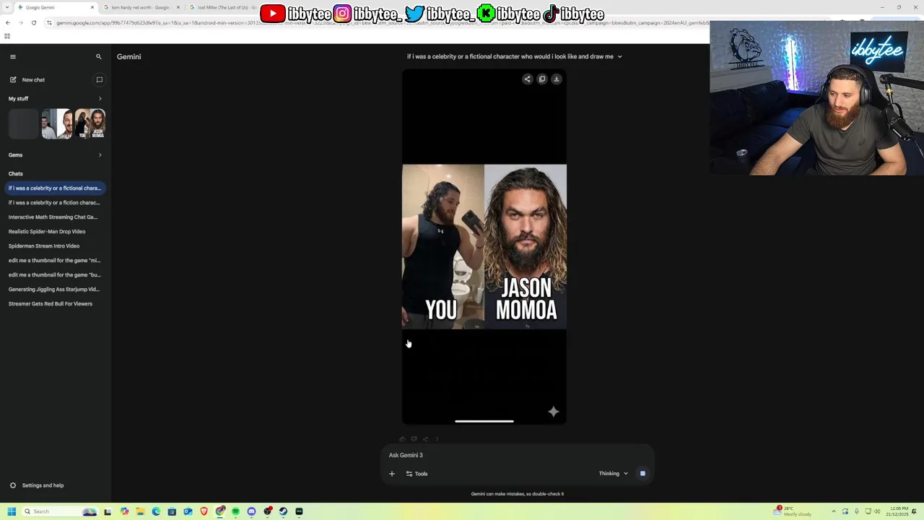
Task: Show hidden system tray icons
Action: pyautogui.click(x=833, y=511)
